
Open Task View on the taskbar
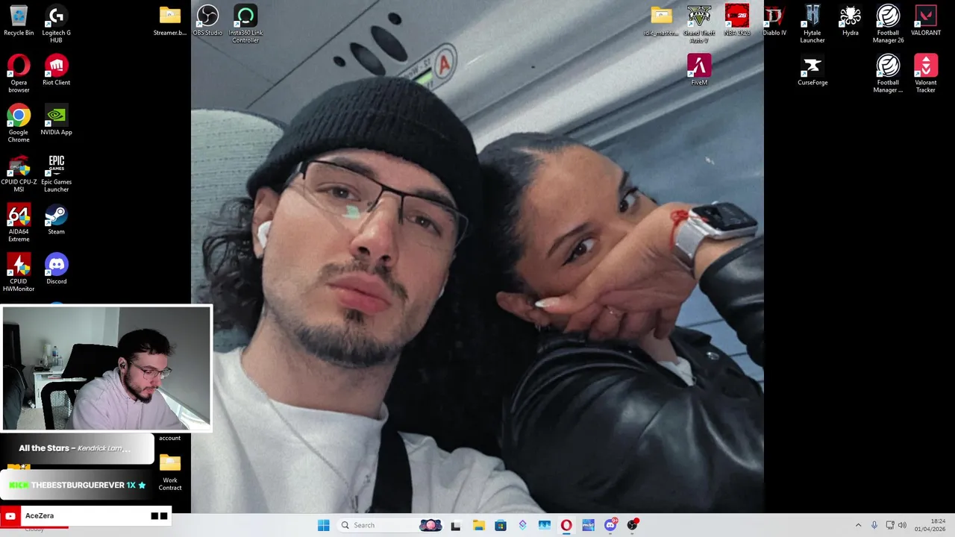point(456,525)
